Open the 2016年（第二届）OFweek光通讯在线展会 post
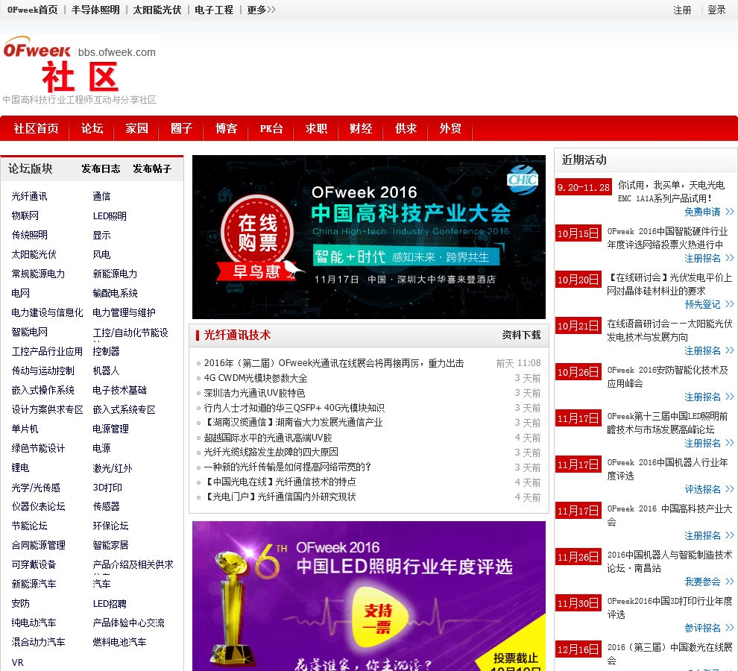The height and width of the screenshot is (671, 738). tap(334, 363)
